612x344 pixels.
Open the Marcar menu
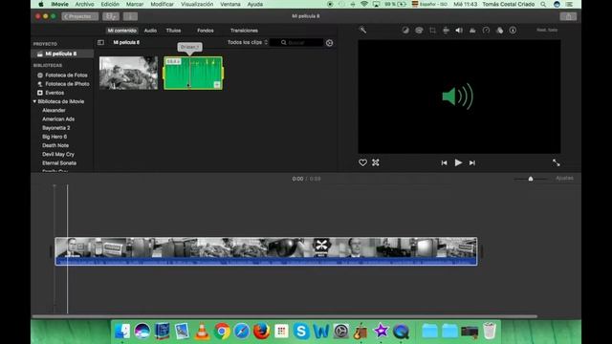point(135,4)
